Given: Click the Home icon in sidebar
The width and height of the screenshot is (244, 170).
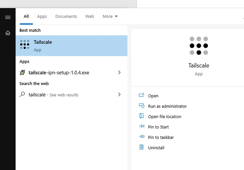Looking at the screenshot, I should (x=8, y=33).
